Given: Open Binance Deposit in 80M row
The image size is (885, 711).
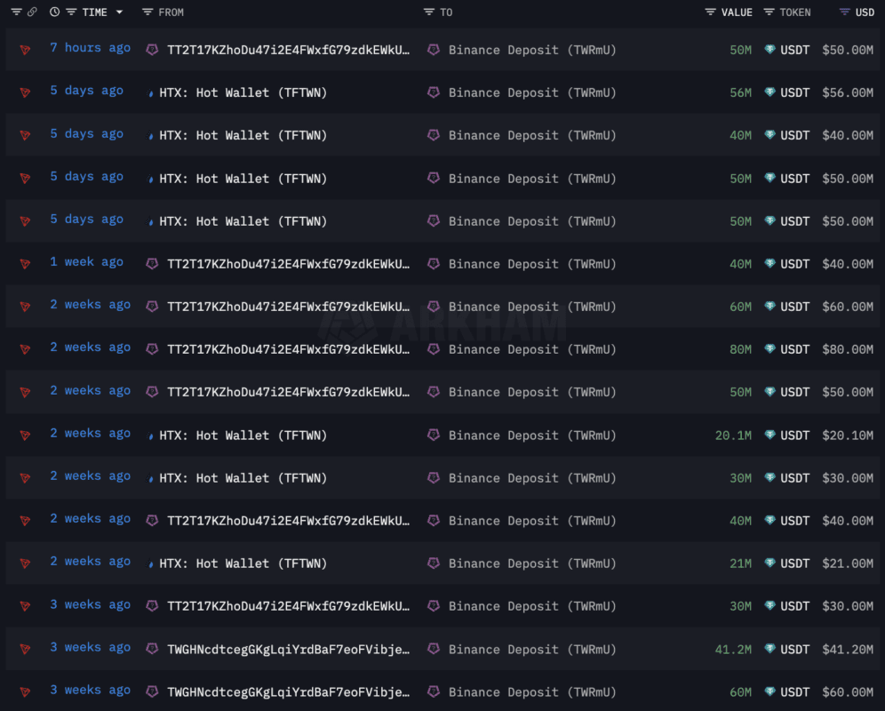Looking at the screenshot, I should point(531,349).
